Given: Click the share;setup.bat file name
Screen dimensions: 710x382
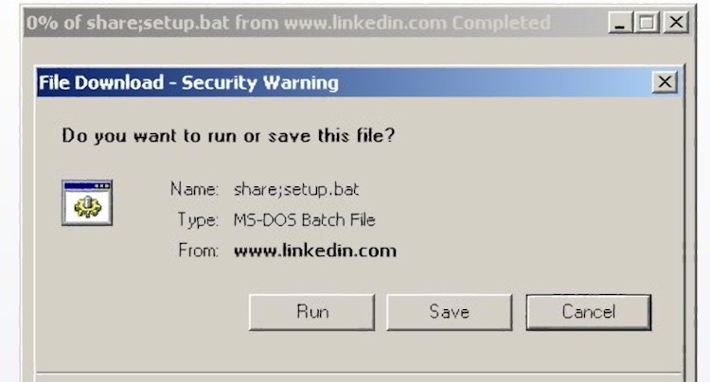Looking at the screenshot, I should [296, 188].
